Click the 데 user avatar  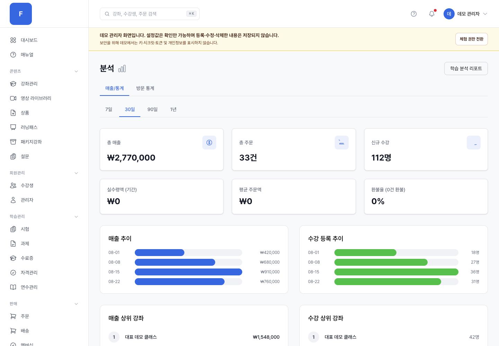pyautogui.click(x=449, y=14)
